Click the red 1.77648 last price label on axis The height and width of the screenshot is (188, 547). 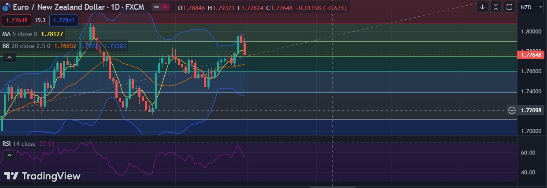[532, 55]
